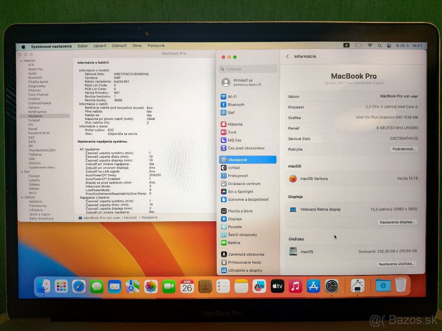Click the Podrobnosti coverage button

[x=404, y=149]
